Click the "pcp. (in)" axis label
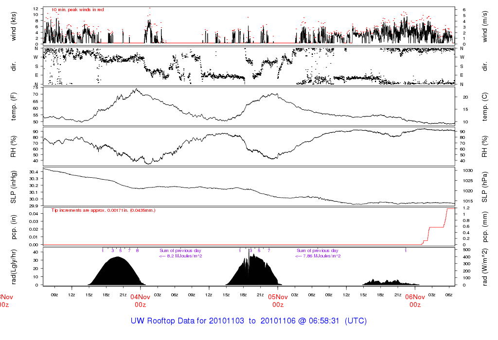The width and height of the screenshot is (498, 340). pyautogui.click(x=13, y=227)
